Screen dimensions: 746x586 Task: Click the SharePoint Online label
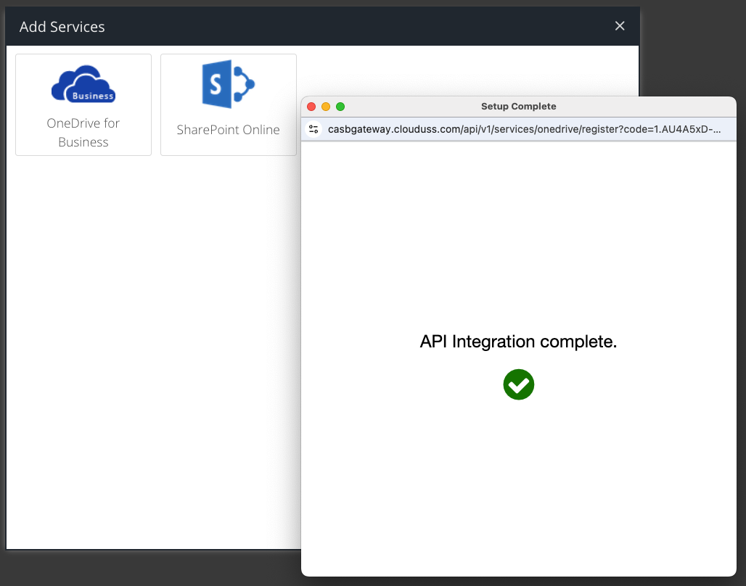(x=229, y=130)
